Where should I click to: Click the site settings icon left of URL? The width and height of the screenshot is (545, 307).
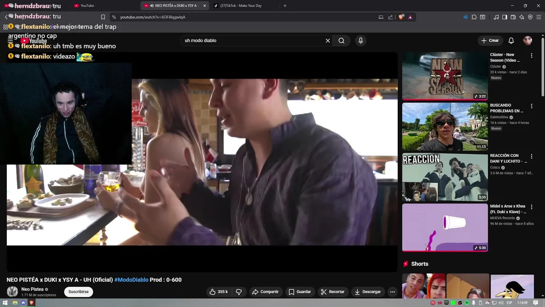(x=114, y=17)
